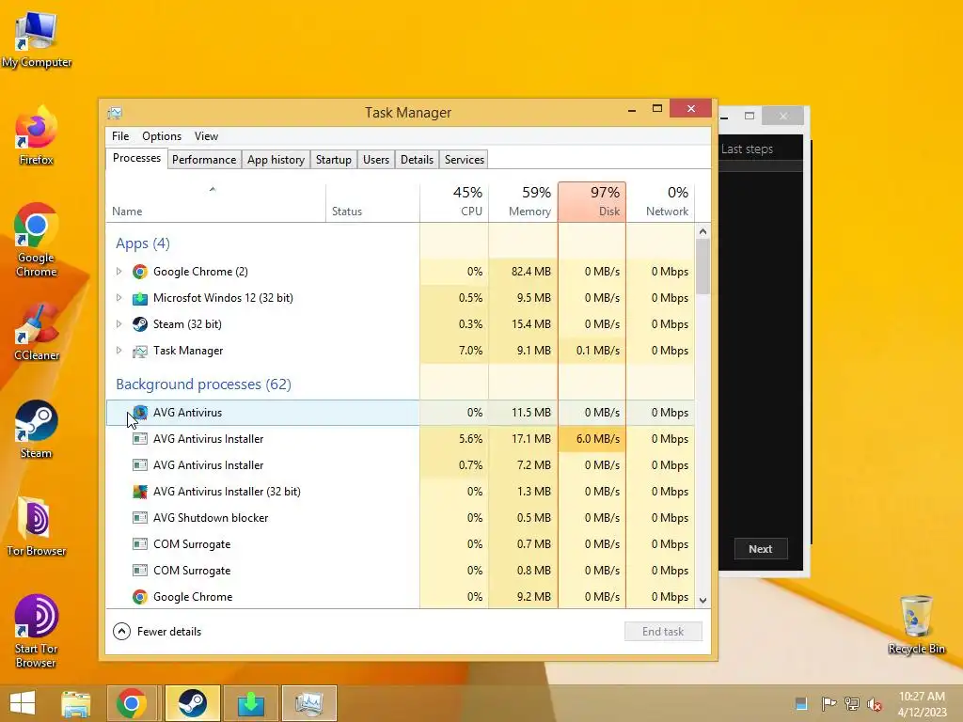Viewport: 963px width, 722px height.
Task: Click the End task button
Action: click(x=663, y=631)
